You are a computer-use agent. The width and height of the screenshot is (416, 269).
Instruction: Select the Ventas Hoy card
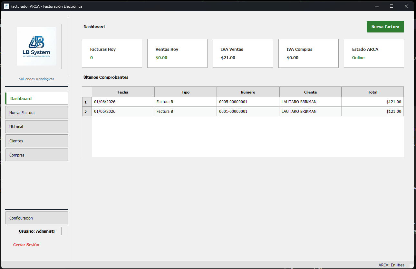click(x=177, y=53)
